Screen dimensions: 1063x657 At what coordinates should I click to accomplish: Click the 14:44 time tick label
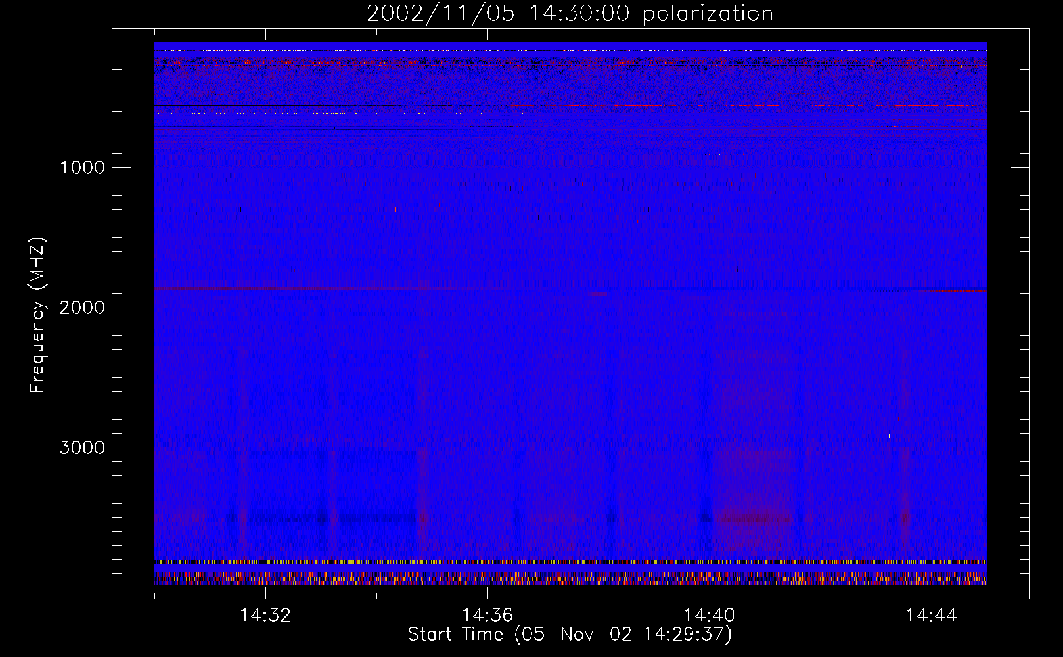coord(932,616)
